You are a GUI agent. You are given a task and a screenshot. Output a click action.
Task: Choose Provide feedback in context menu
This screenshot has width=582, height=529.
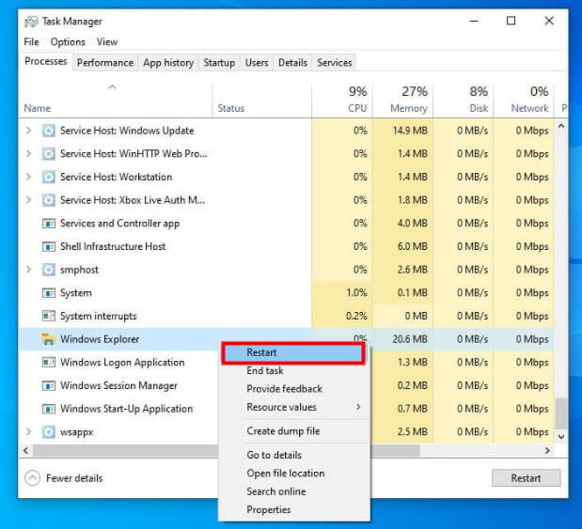coord(293,389)
